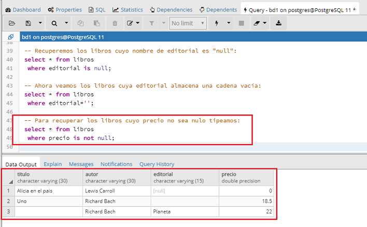Image resolution: width=367 pixels, height=227 pixels.
Task: Go to the Dependencies tab
Action: tap(171, 10)
